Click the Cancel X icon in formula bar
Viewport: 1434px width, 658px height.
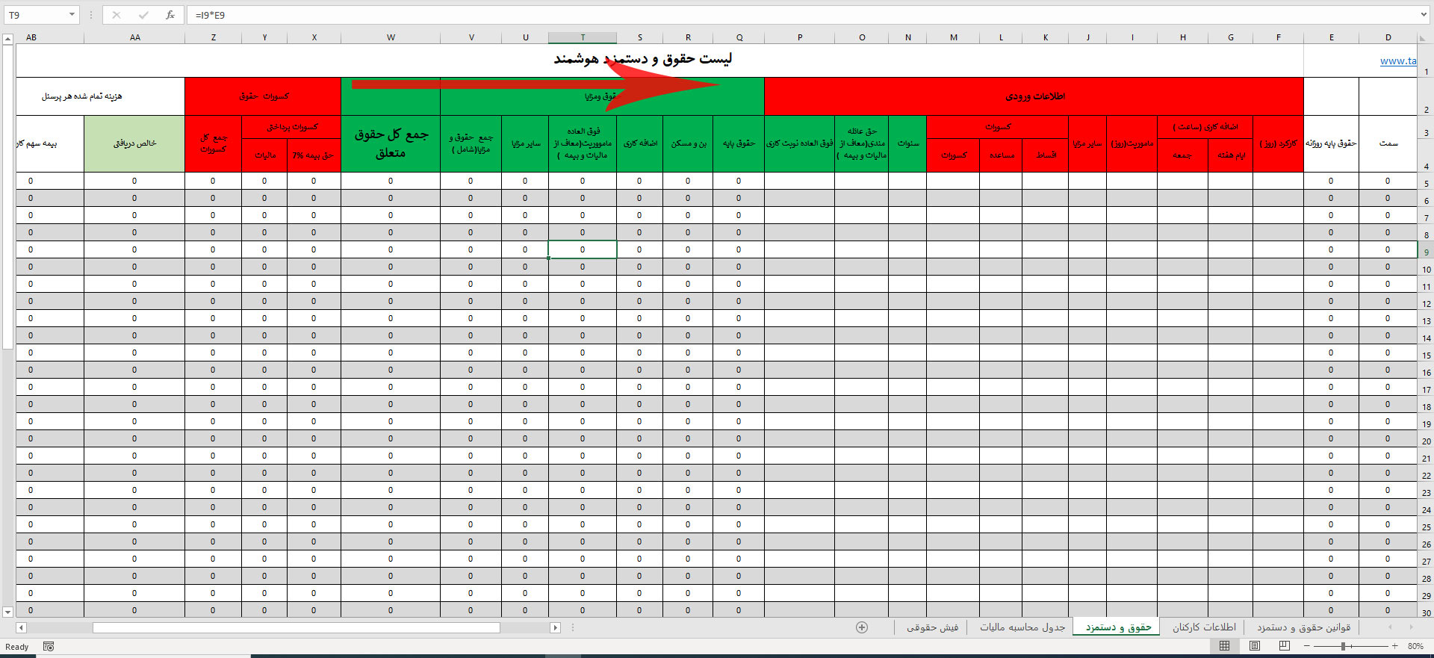tap(117, 15)
